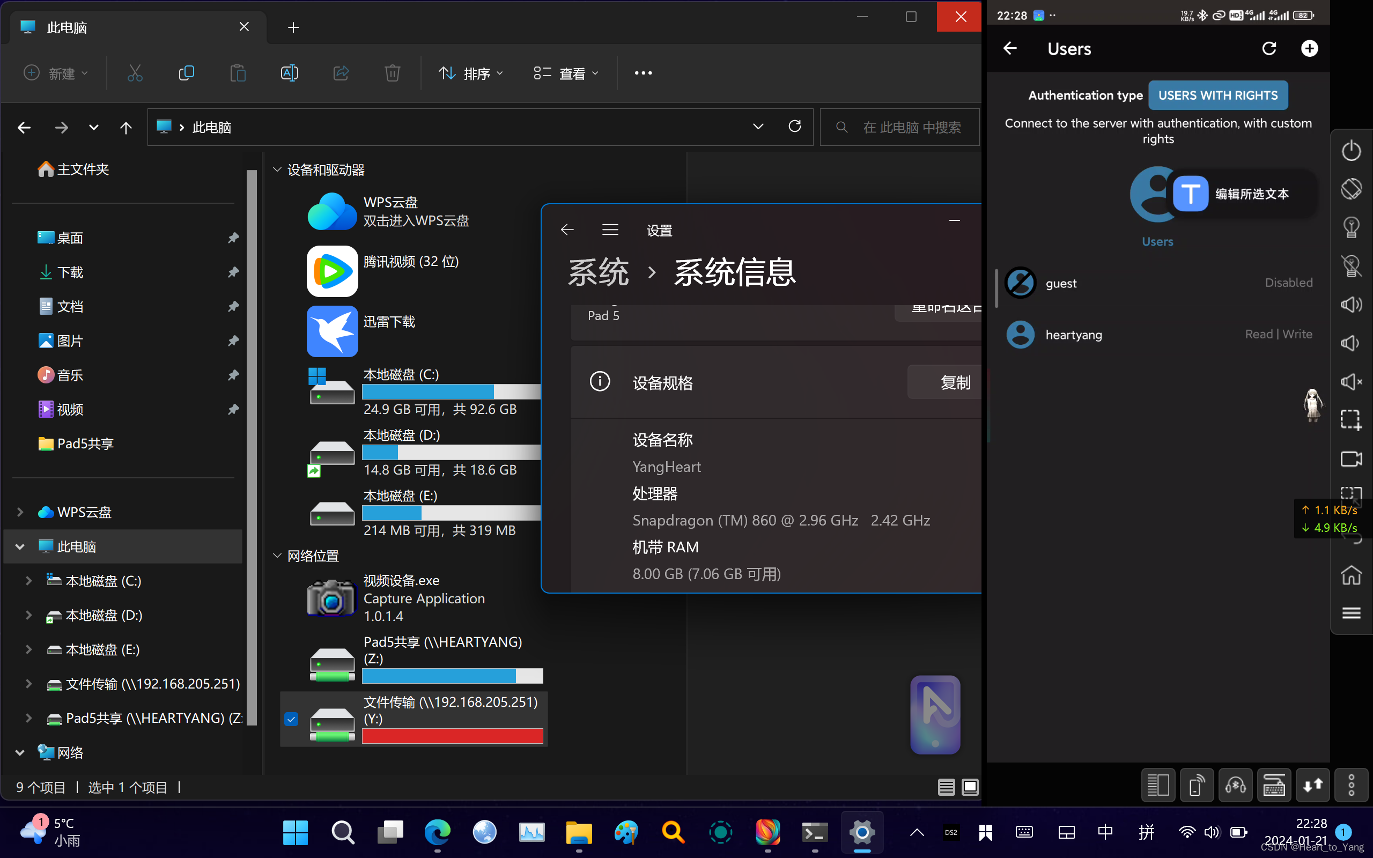Click the Paste clipboard icon in toolbar

238,73
